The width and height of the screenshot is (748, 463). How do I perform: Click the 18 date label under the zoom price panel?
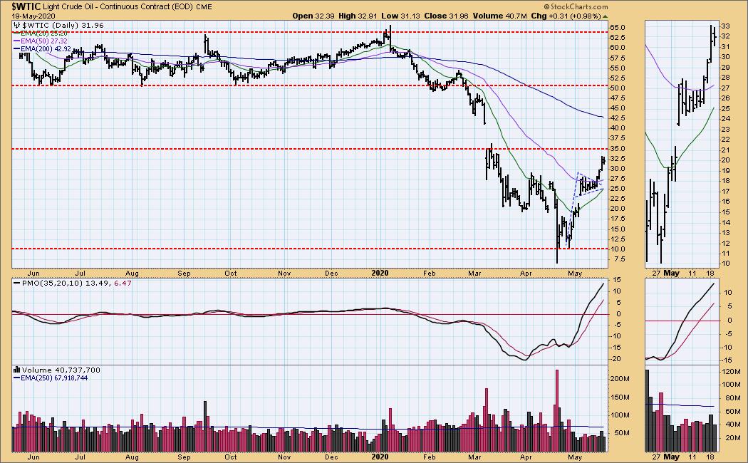(x=710, y=274)
